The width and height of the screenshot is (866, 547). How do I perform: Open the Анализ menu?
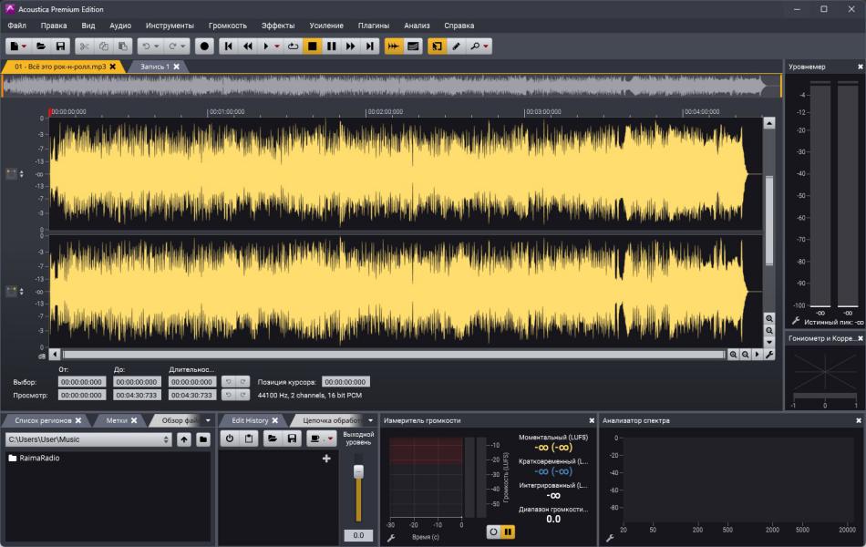click(x=417, y=26)
